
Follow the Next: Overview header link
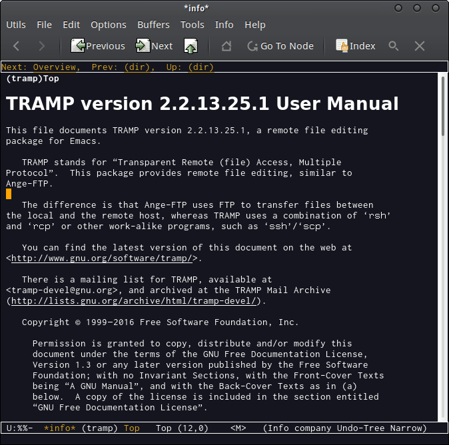coord(55,67)
